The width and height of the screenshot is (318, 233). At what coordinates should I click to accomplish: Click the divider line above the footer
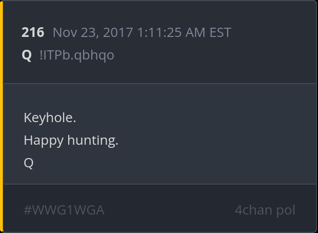pyautogui.click(x=159, y=184)
